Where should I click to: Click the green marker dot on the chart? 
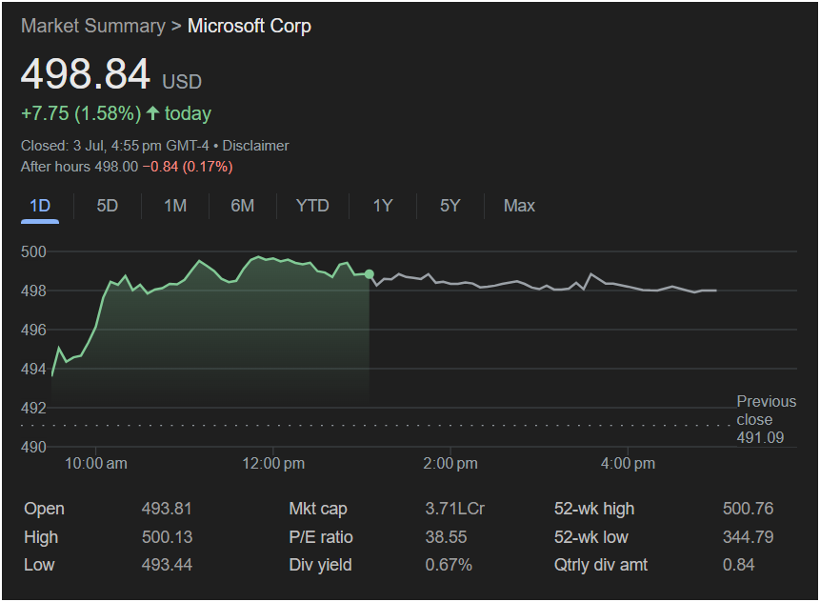pyautogui.click(x=370, y=274)
